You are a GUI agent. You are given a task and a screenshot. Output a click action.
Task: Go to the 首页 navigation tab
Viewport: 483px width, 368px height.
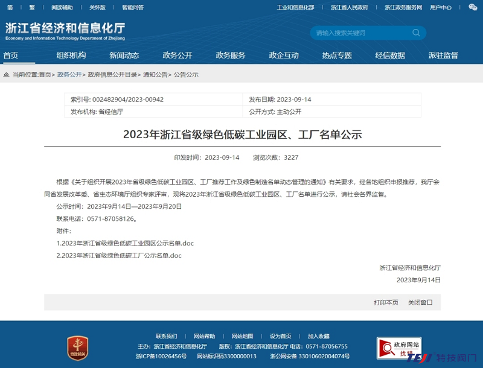[x=11, y=56]
